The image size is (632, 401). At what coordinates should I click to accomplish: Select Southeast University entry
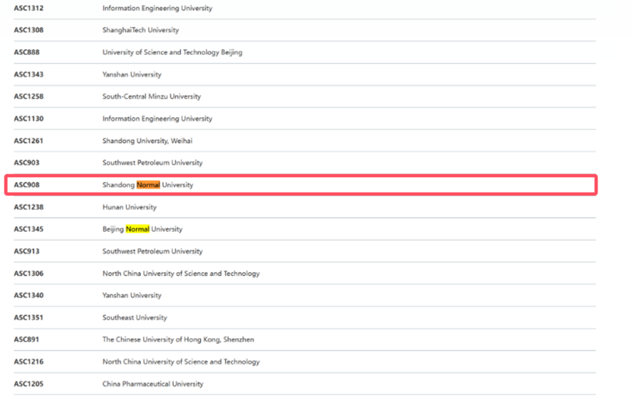pos(134,318)
